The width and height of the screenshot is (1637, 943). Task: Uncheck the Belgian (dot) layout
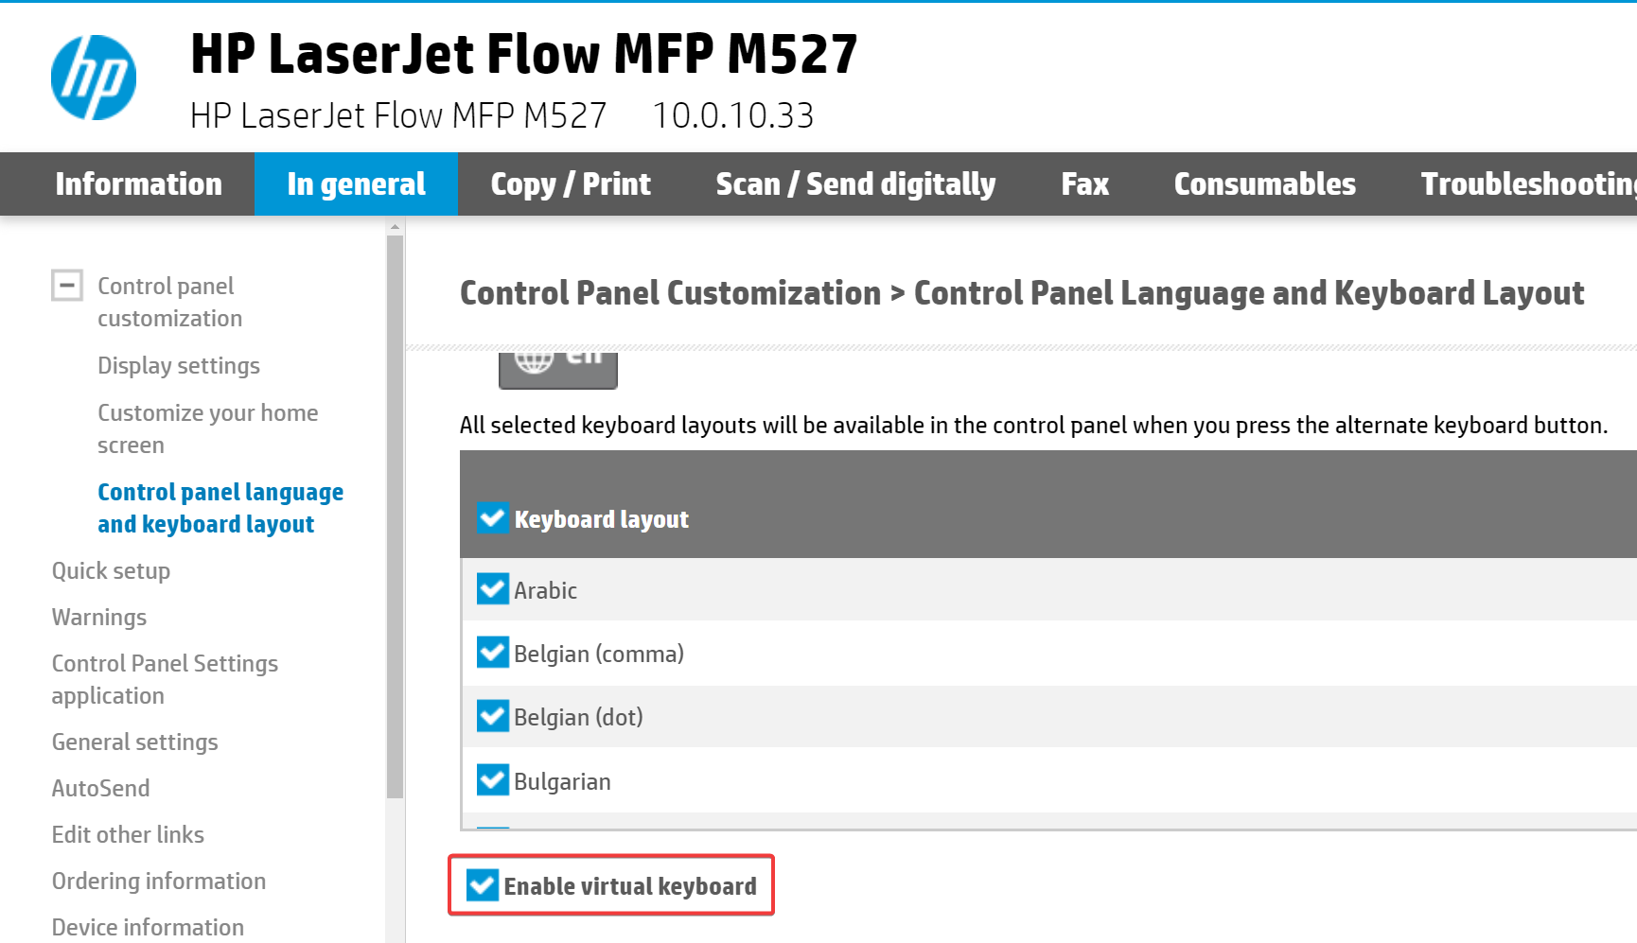tap(492, 716)
